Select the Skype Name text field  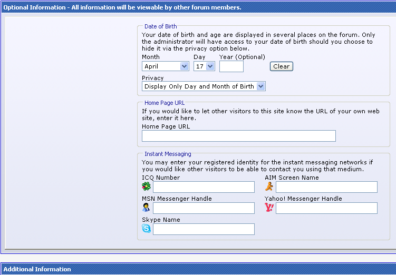(x=204, y=229)
